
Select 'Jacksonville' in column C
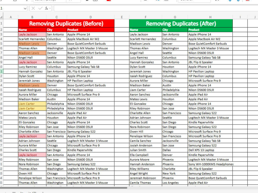(x=57, y=113)
